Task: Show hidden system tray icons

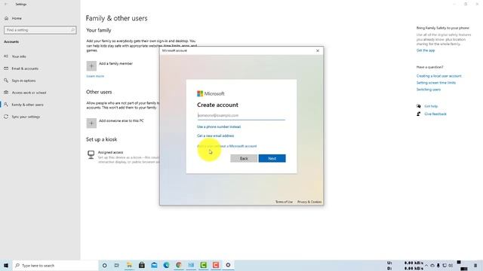Action: coord(426,266)
